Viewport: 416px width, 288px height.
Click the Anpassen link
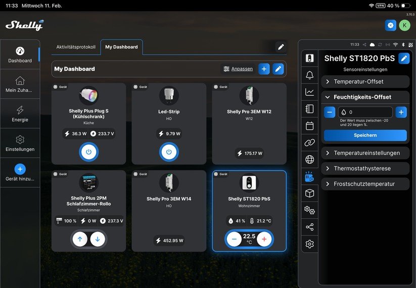click(238, 69)
